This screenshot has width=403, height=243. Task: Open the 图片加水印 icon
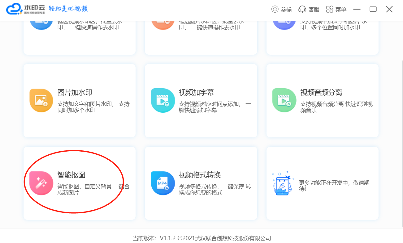pos(41,100)
